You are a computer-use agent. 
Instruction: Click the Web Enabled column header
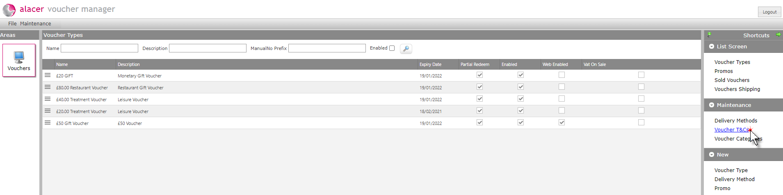555,64
